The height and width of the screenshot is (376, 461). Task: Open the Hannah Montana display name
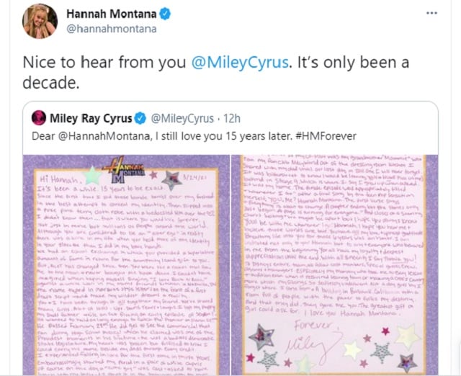pos(112,14)
